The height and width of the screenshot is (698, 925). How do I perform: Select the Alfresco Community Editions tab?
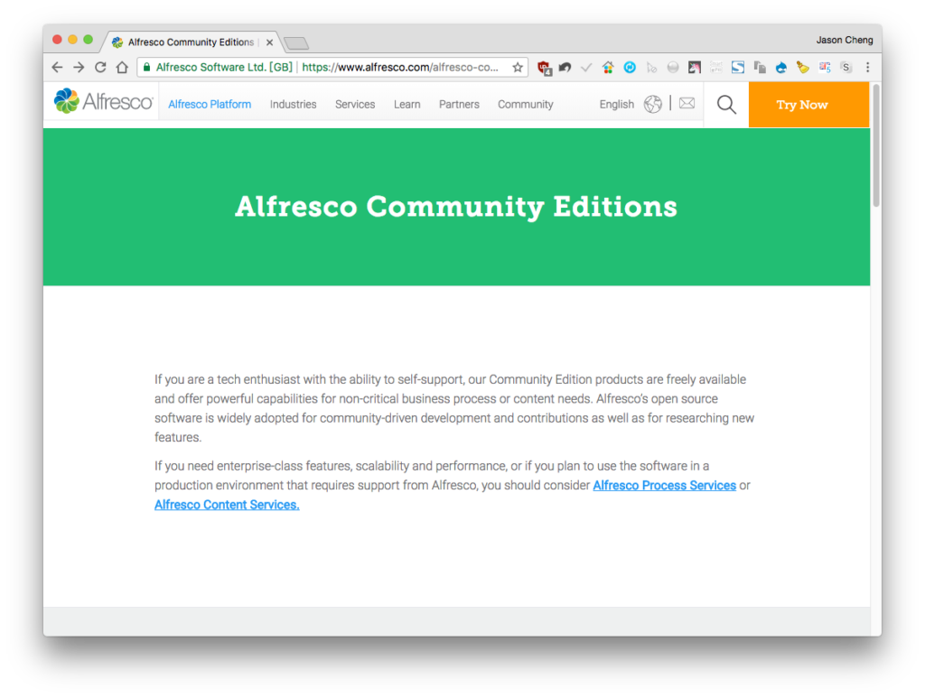pyautogui.click(x=190, y=42)
